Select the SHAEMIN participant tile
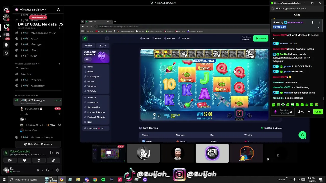The image size is (326, 183). click(x=212, y=153)
